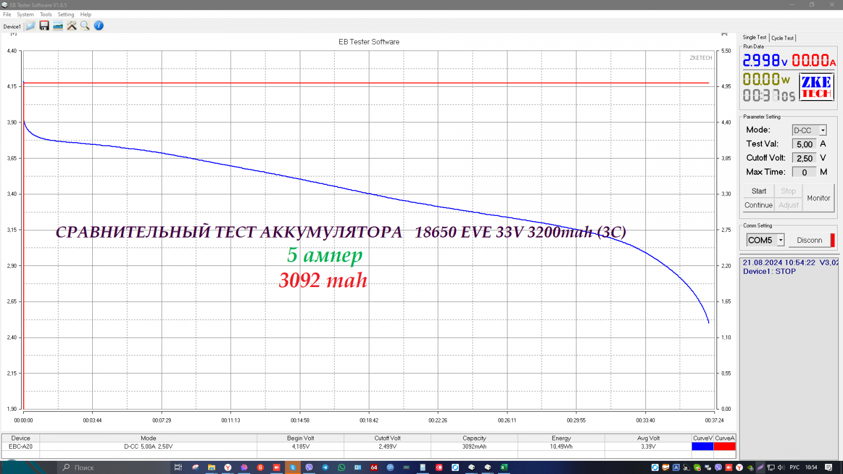Open the COM5 port dropdown

pos(780,240)
